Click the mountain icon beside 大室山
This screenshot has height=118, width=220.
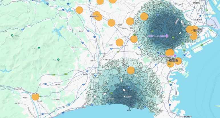pos(12,36)
